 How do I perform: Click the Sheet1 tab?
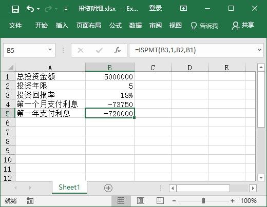69,187
